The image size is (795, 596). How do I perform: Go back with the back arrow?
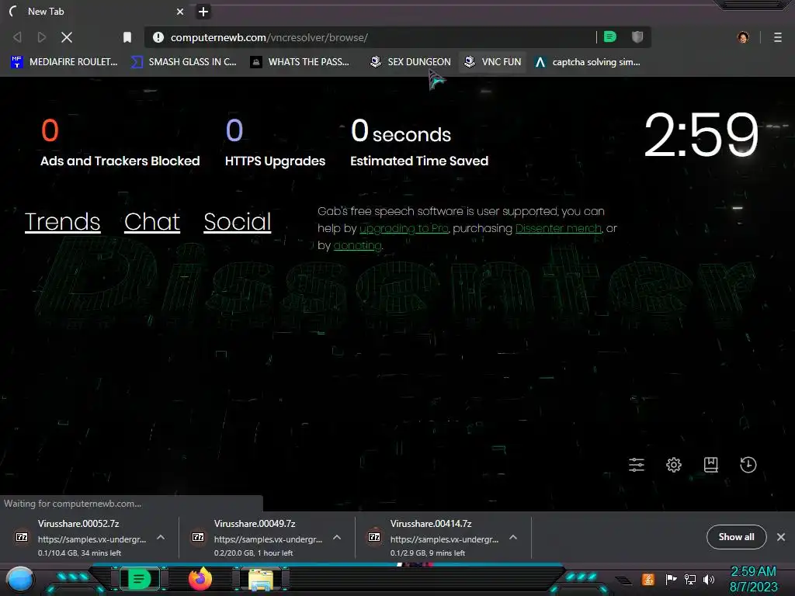coord(17,37)
